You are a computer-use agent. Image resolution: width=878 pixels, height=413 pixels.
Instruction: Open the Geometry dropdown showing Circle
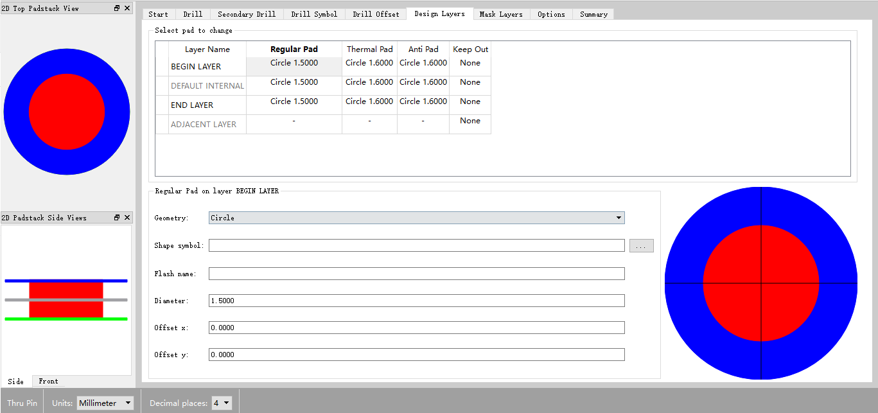click(417, 218)
